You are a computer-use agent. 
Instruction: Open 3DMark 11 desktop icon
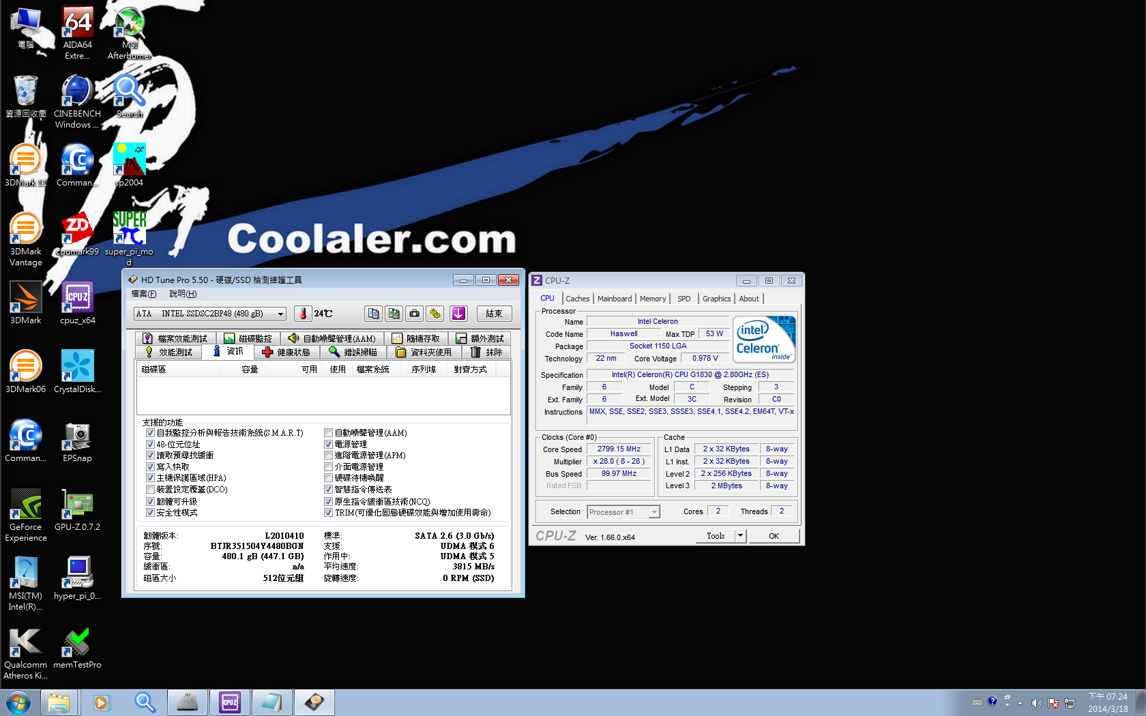pos(25,165)
